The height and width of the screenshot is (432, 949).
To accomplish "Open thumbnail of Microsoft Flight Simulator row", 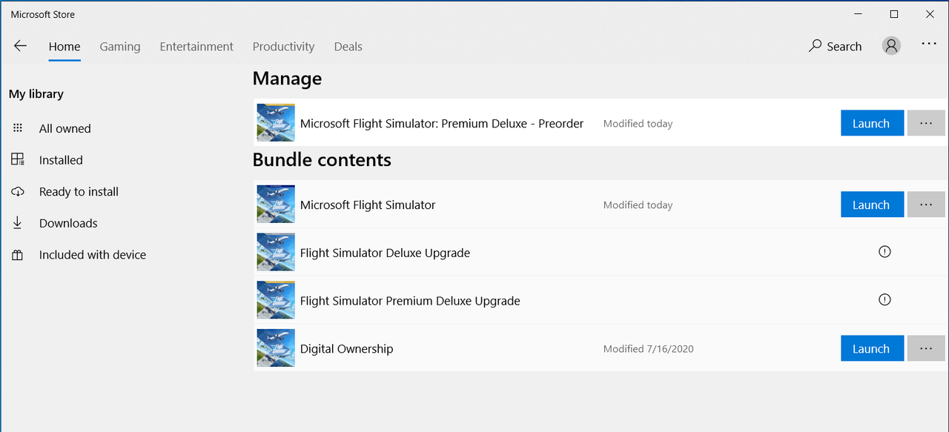I will coord(276,205).
